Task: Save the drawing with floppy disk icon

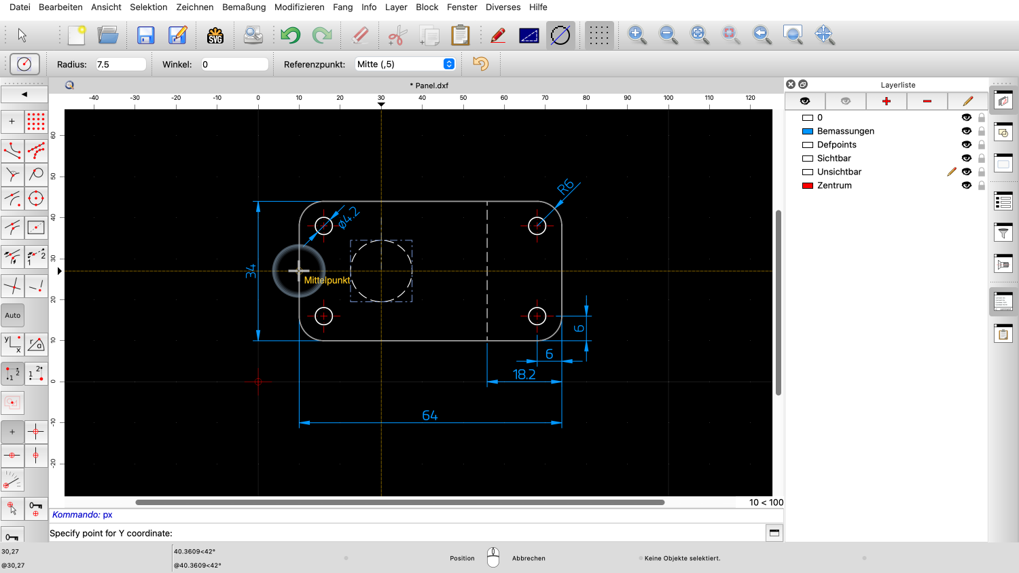Action: point(145,35)
